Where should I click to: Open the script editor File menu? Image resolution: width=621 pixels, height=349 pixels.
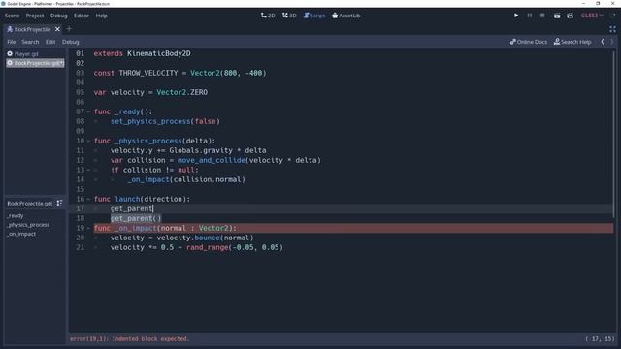tap(11, 42)
